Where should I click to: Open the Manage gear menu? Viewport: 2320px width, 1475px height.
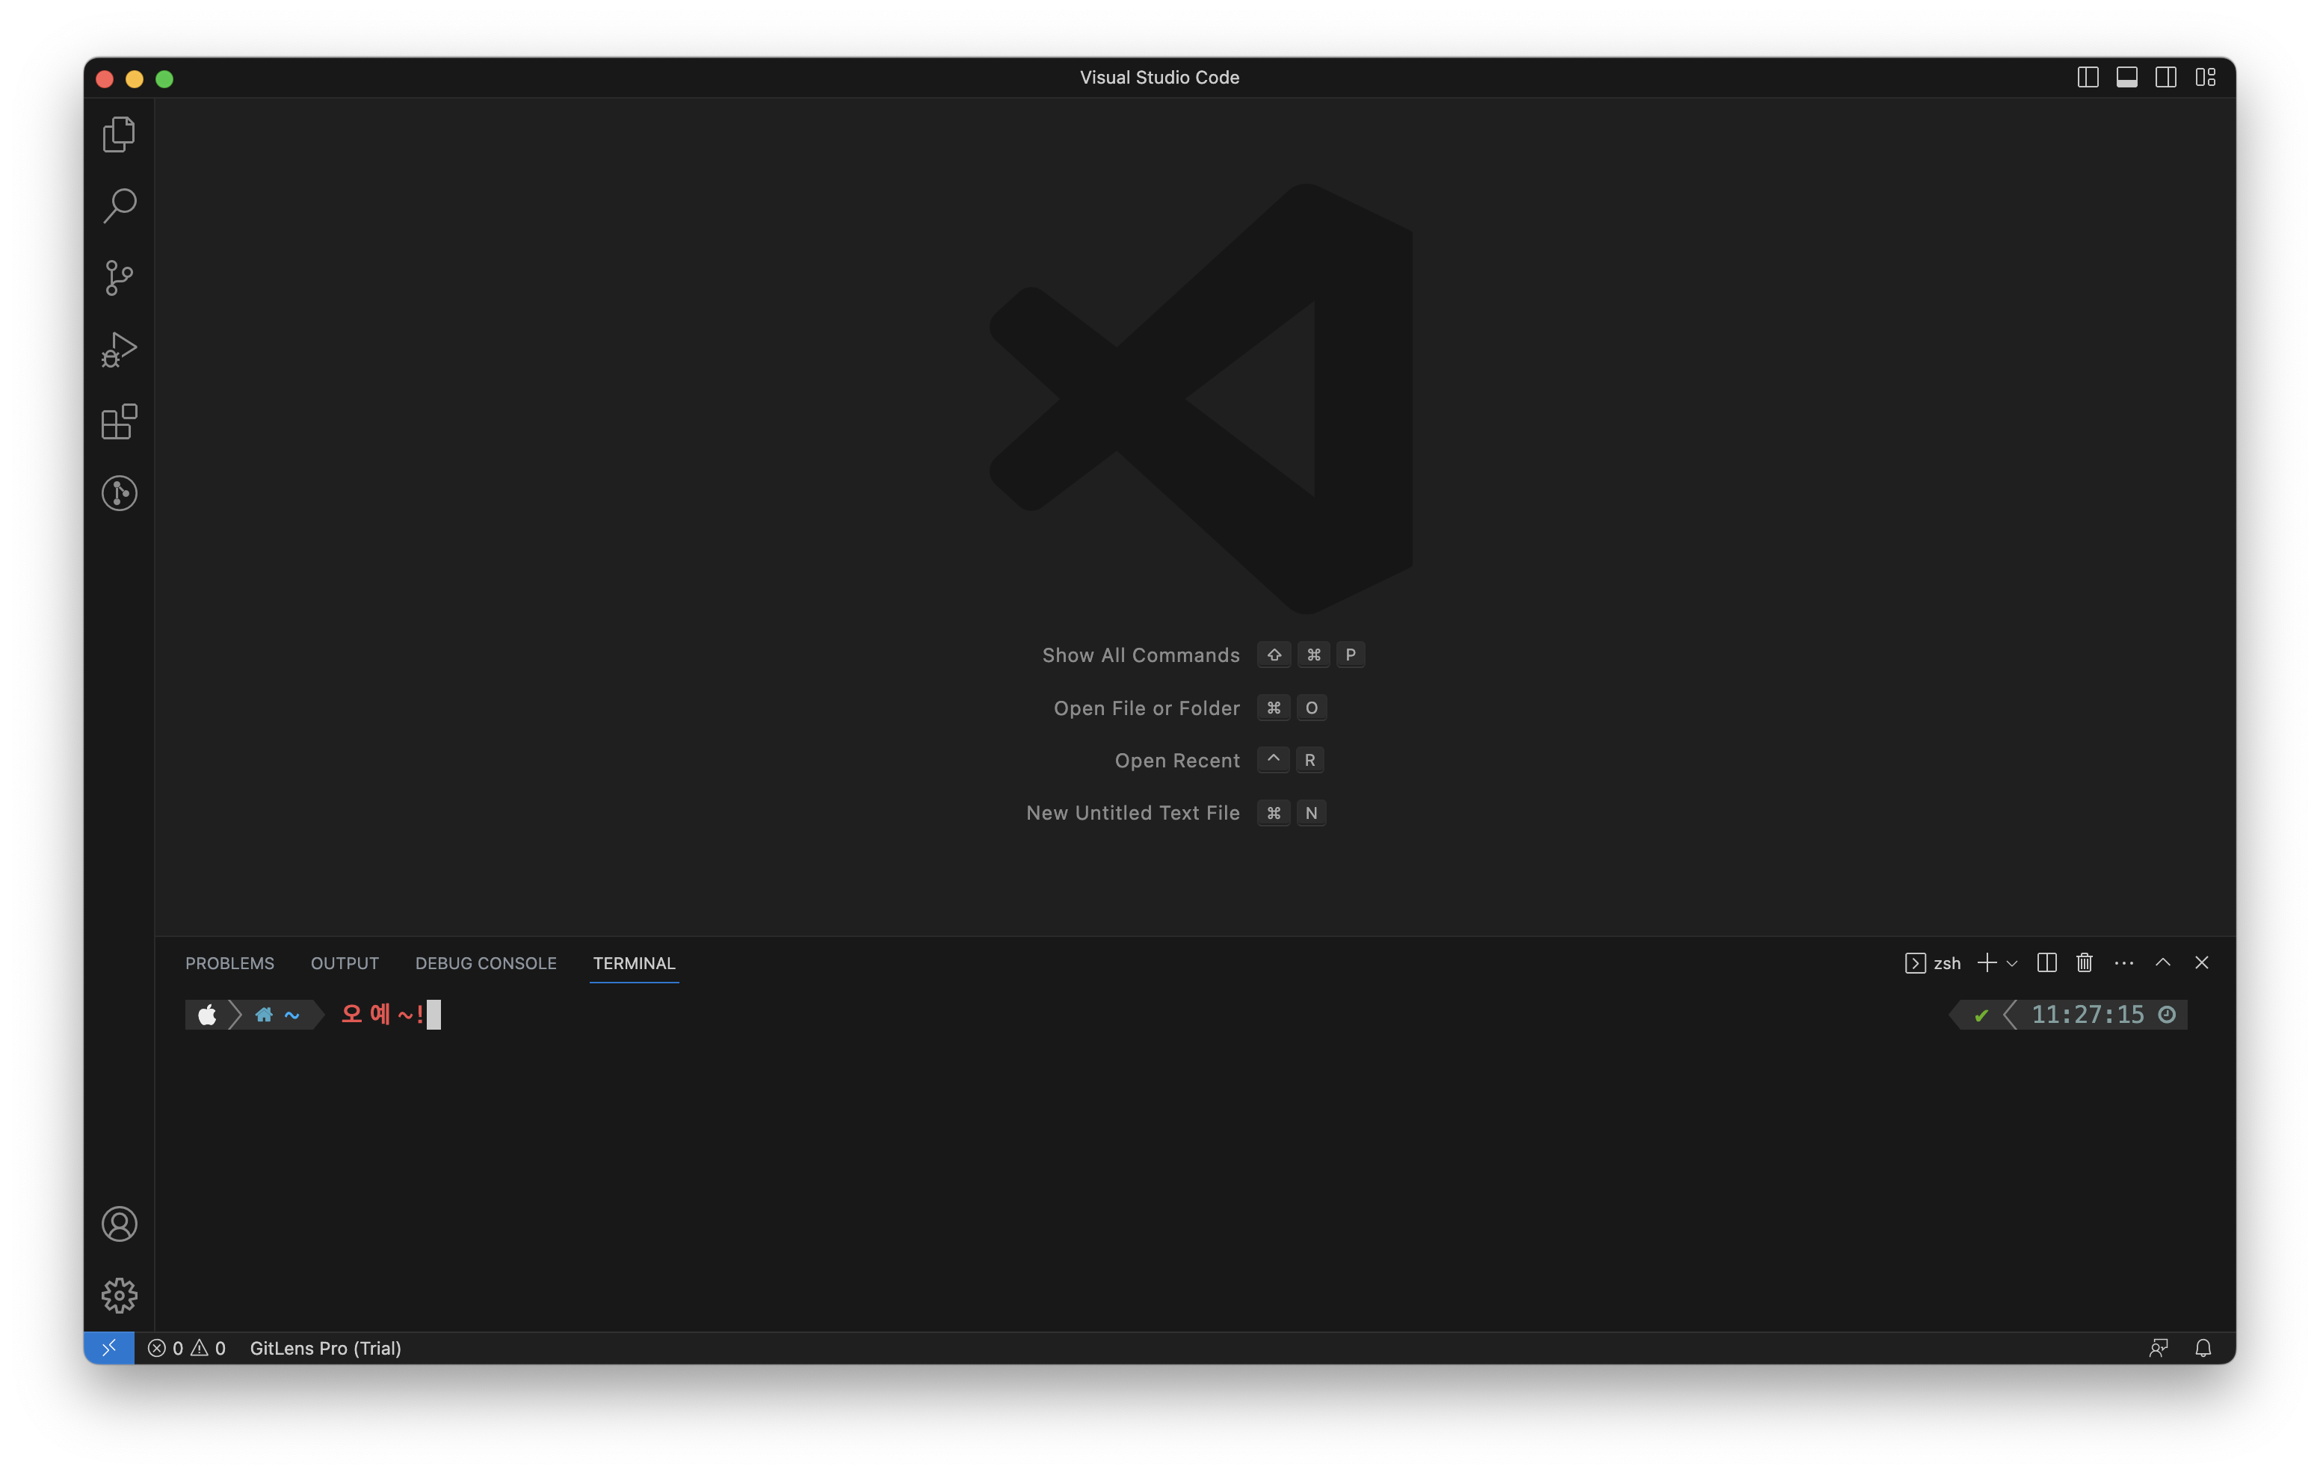point(120,1295)
